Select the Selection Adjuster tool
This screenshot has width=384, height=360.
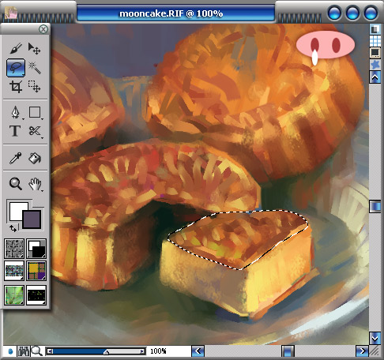34,86
